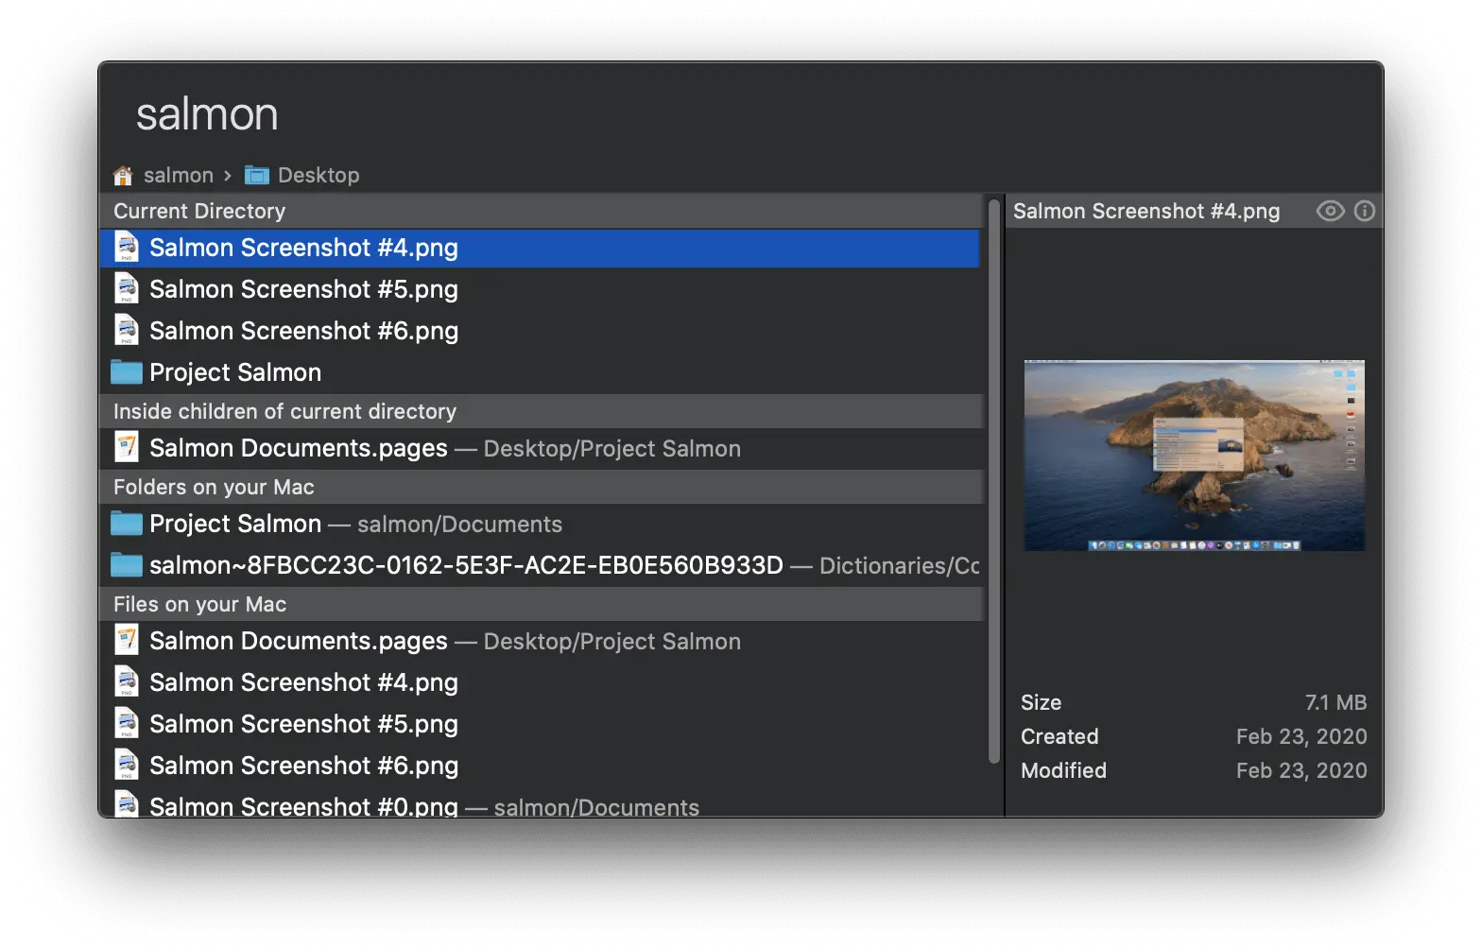This screenshot has width=1481, height=948.
Task: Click the home icon in breadcrumb path
Action: pyautogui.click(x=123, y=176)
